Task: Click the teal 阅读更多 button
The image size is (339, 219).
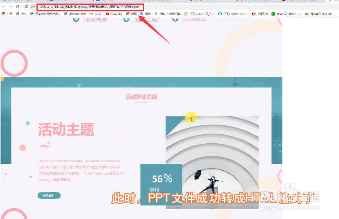Action: (49, 195)
